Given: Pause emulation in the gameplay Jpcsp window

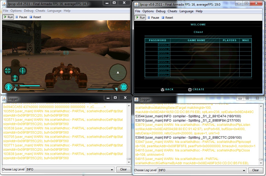Looking at the screenshot, I should 21,17.
